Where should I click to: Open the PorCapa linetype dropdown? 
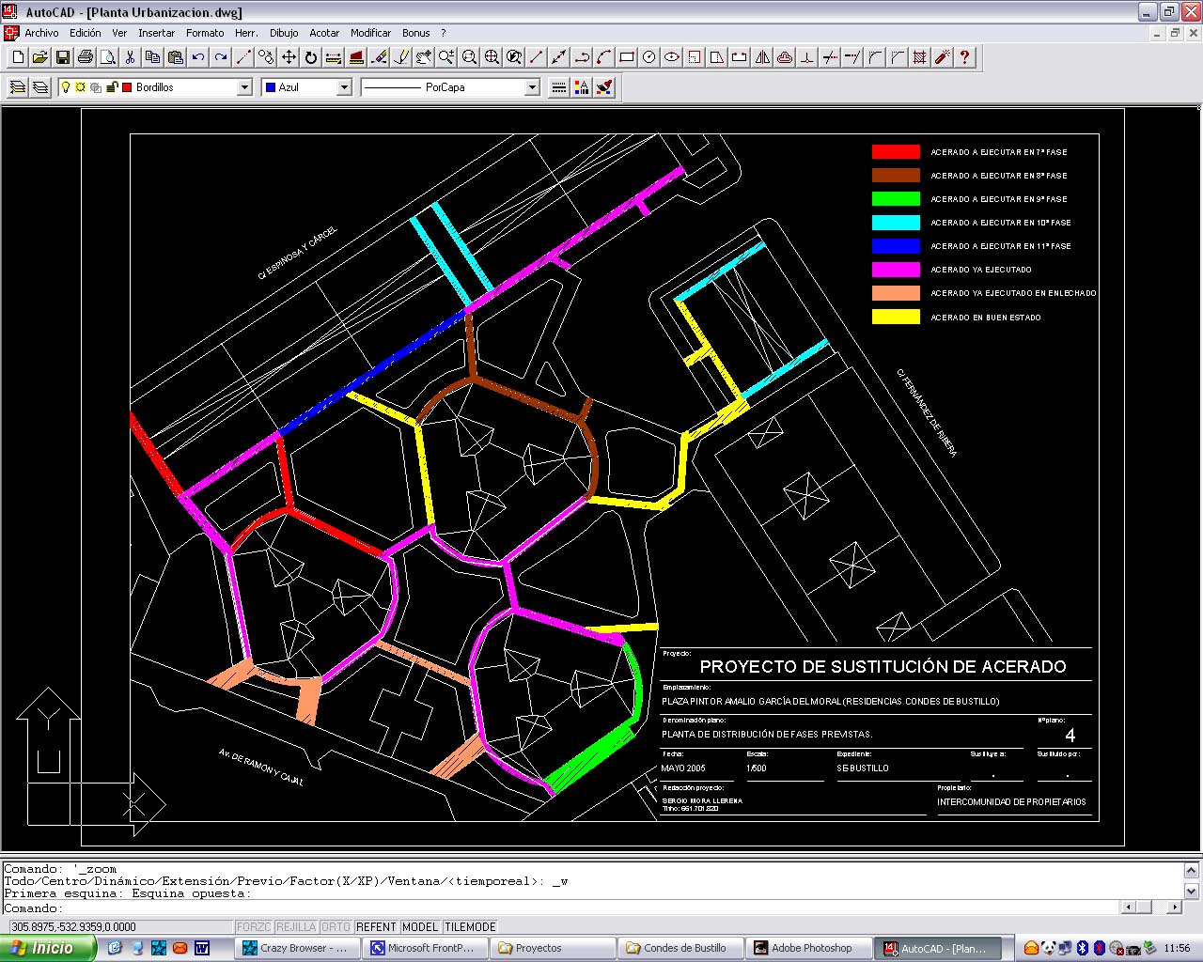(x=532, y=87)
